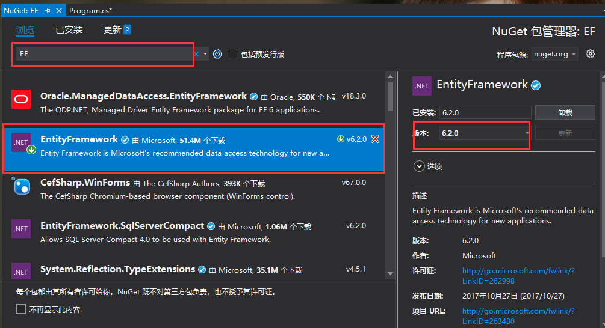The width and height of the screenshot is (605, 328).
Task: Uninstall EntityFramework using the red X
Action: (x=375, y=139)
